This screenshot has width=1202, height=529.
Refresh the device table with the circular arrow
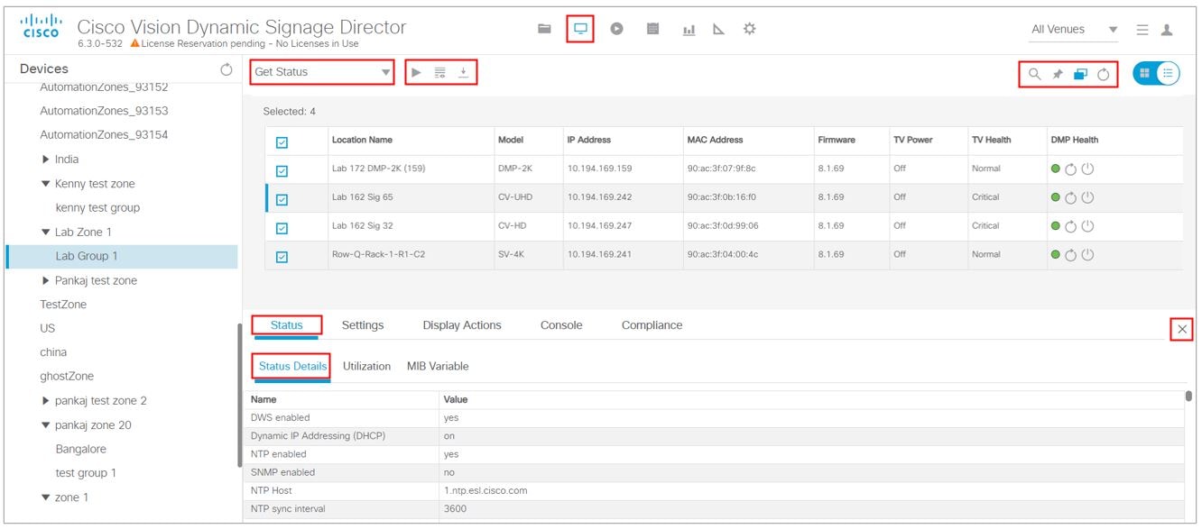pos(1104,75)
